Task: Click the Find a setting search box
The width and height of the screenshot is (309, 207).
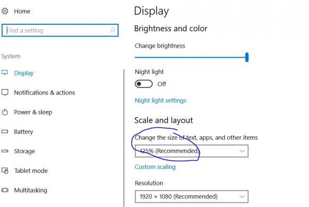Action: point(60,30)
